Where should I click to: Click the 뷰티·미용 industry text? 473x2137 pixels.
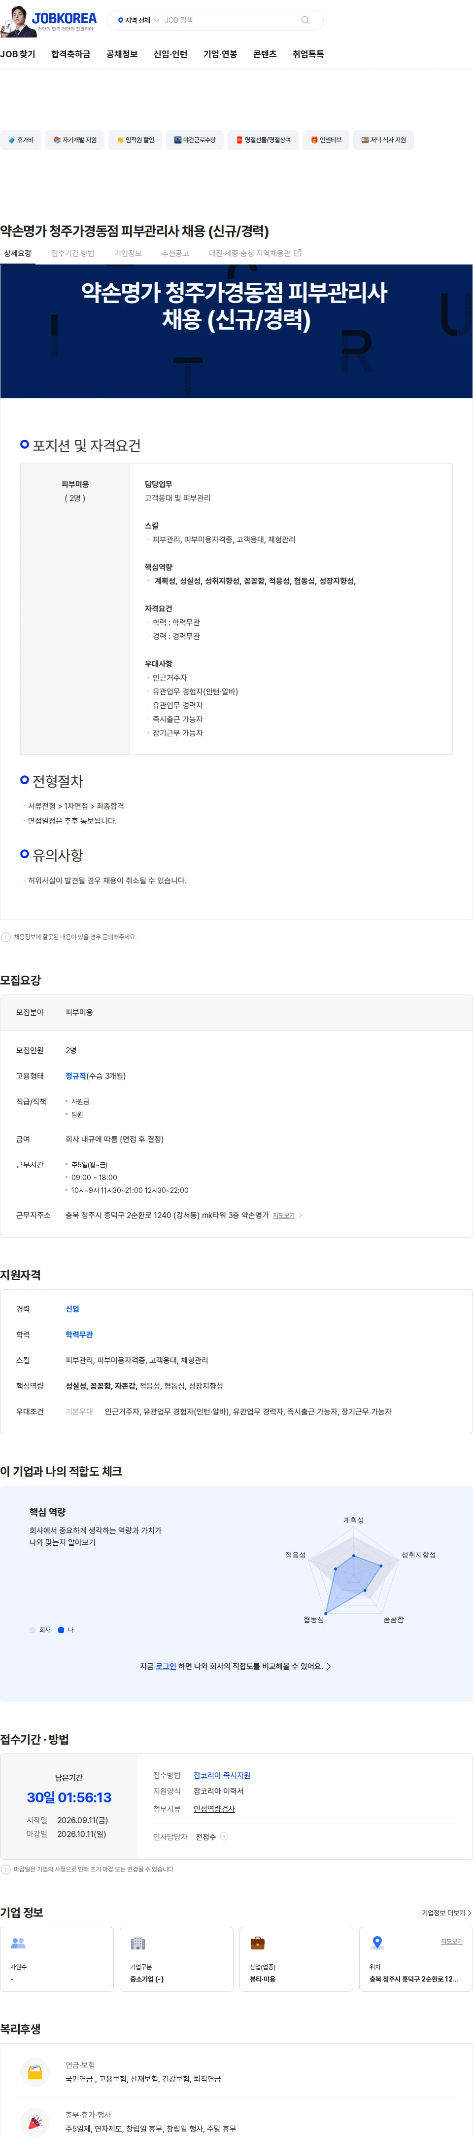[263, 1979]
